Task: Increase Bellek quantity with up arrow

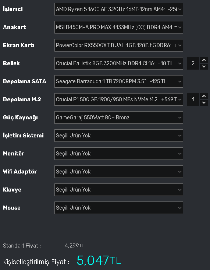Action: [204, 60]
